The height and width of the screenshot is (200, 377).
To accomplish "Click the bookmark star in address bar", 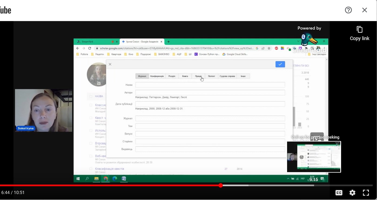I will pyautogui.click(x=269, y=48).
